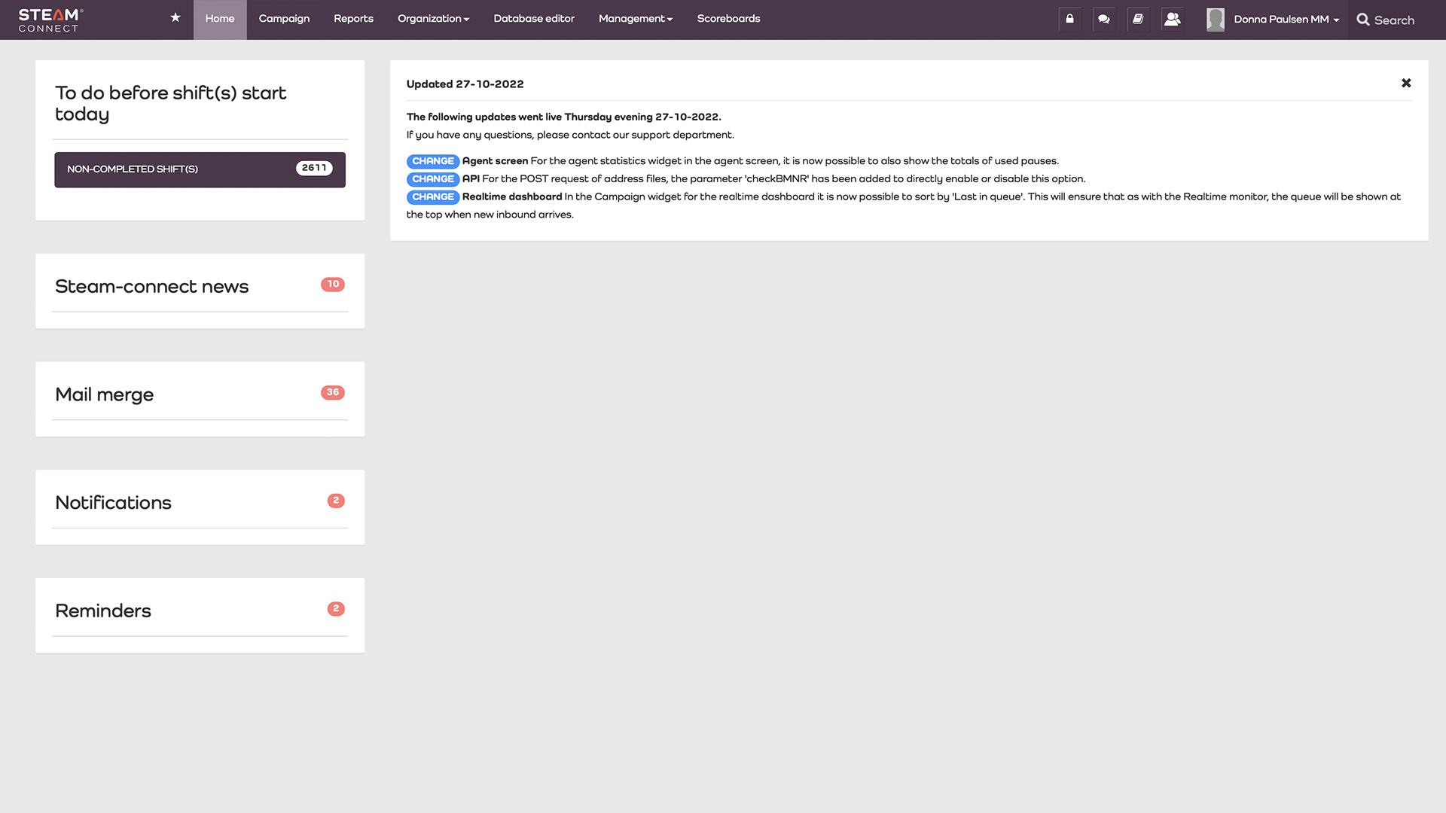Click Donna Paulsen's avatar picture
This screenshot has height=813, width=1446.
pyautogui.click(x=1215, y=20)
